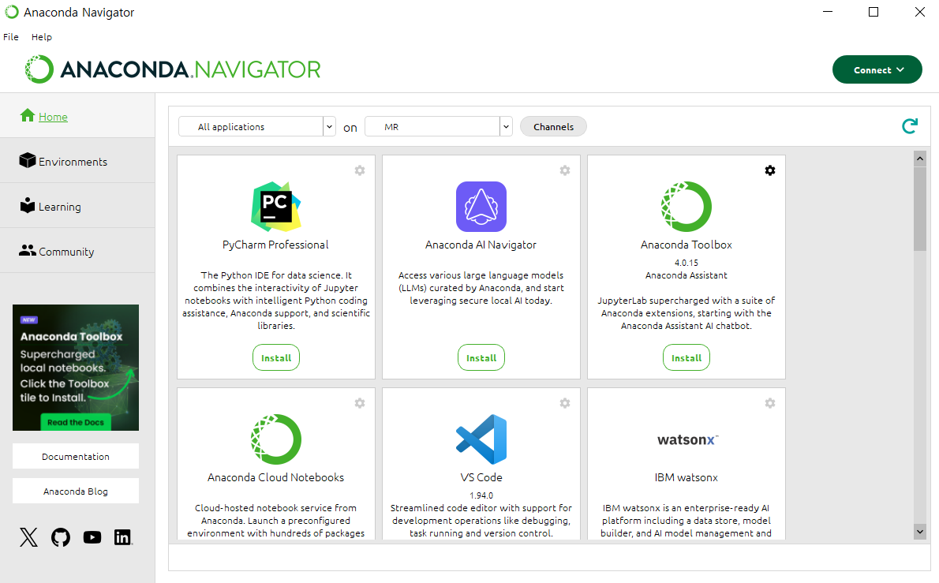Open settings gear on VS Code tile
Viewport: 939px width, 583px height.
565,403
